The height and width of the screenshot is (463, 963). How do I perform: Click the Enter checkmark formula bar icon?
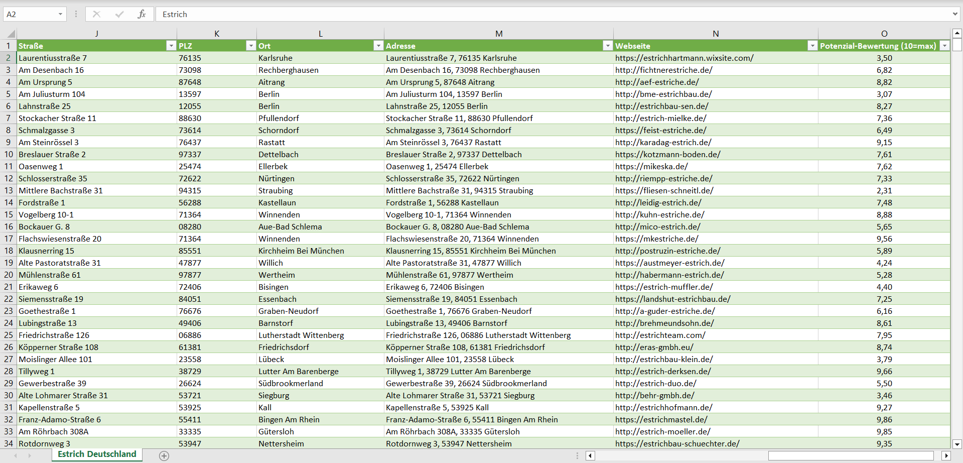pyautogui.click(x=119, y=14)
